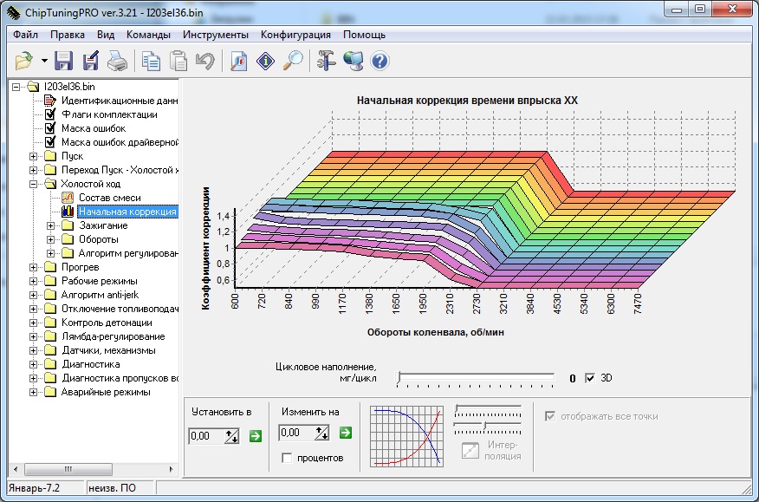Click the Print toolbar icon

117,61
